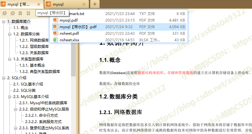Switch to the second mysql tab

click(x=67, y=4)
